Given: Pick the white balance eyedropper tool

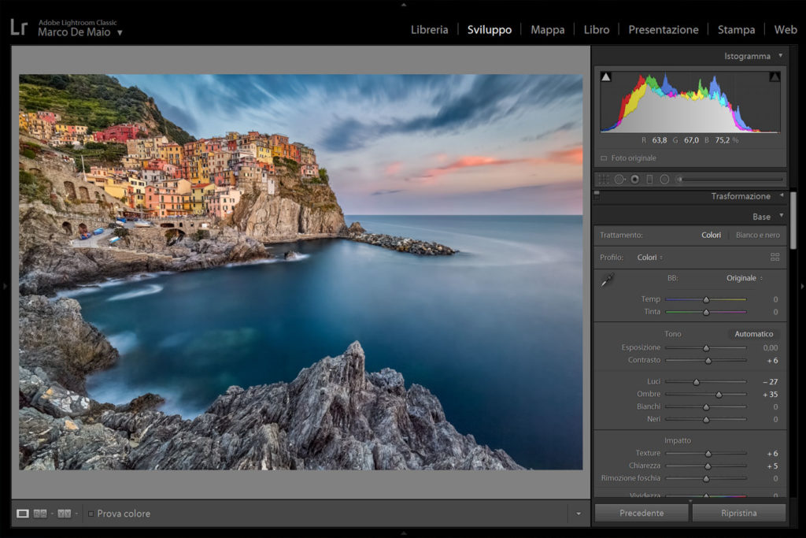Looking at the screenshot, I should 607,280.
